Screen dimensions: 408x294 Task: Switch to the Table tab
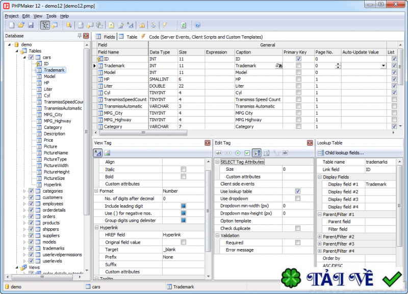(x=131, y=37)
